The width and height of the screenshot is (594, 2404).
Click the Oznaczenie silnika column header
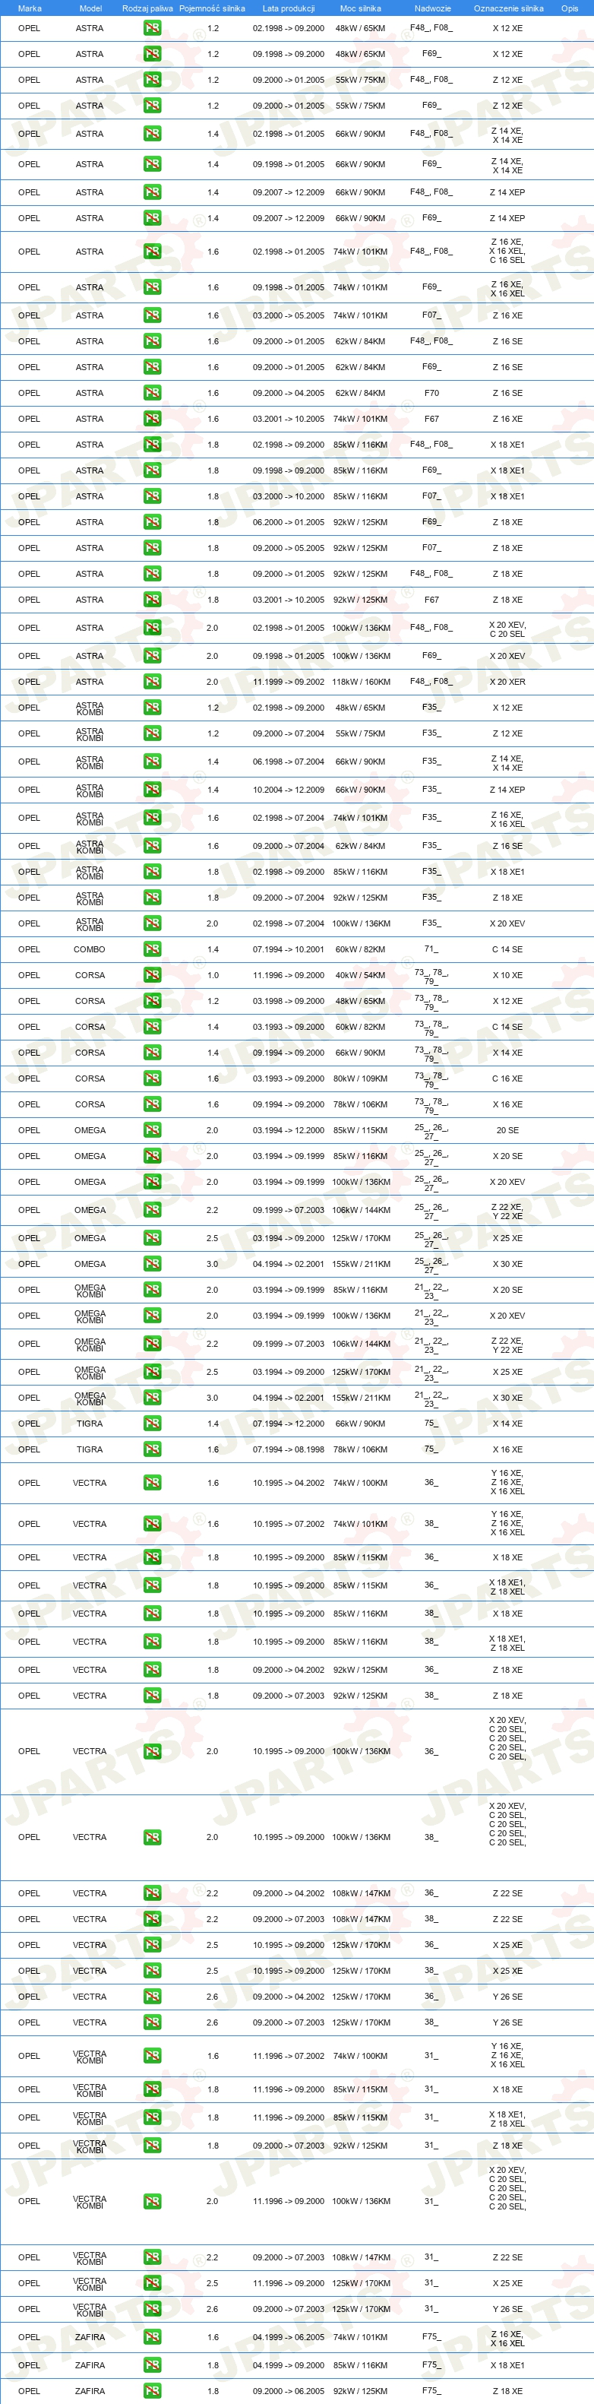coord(508,8)
